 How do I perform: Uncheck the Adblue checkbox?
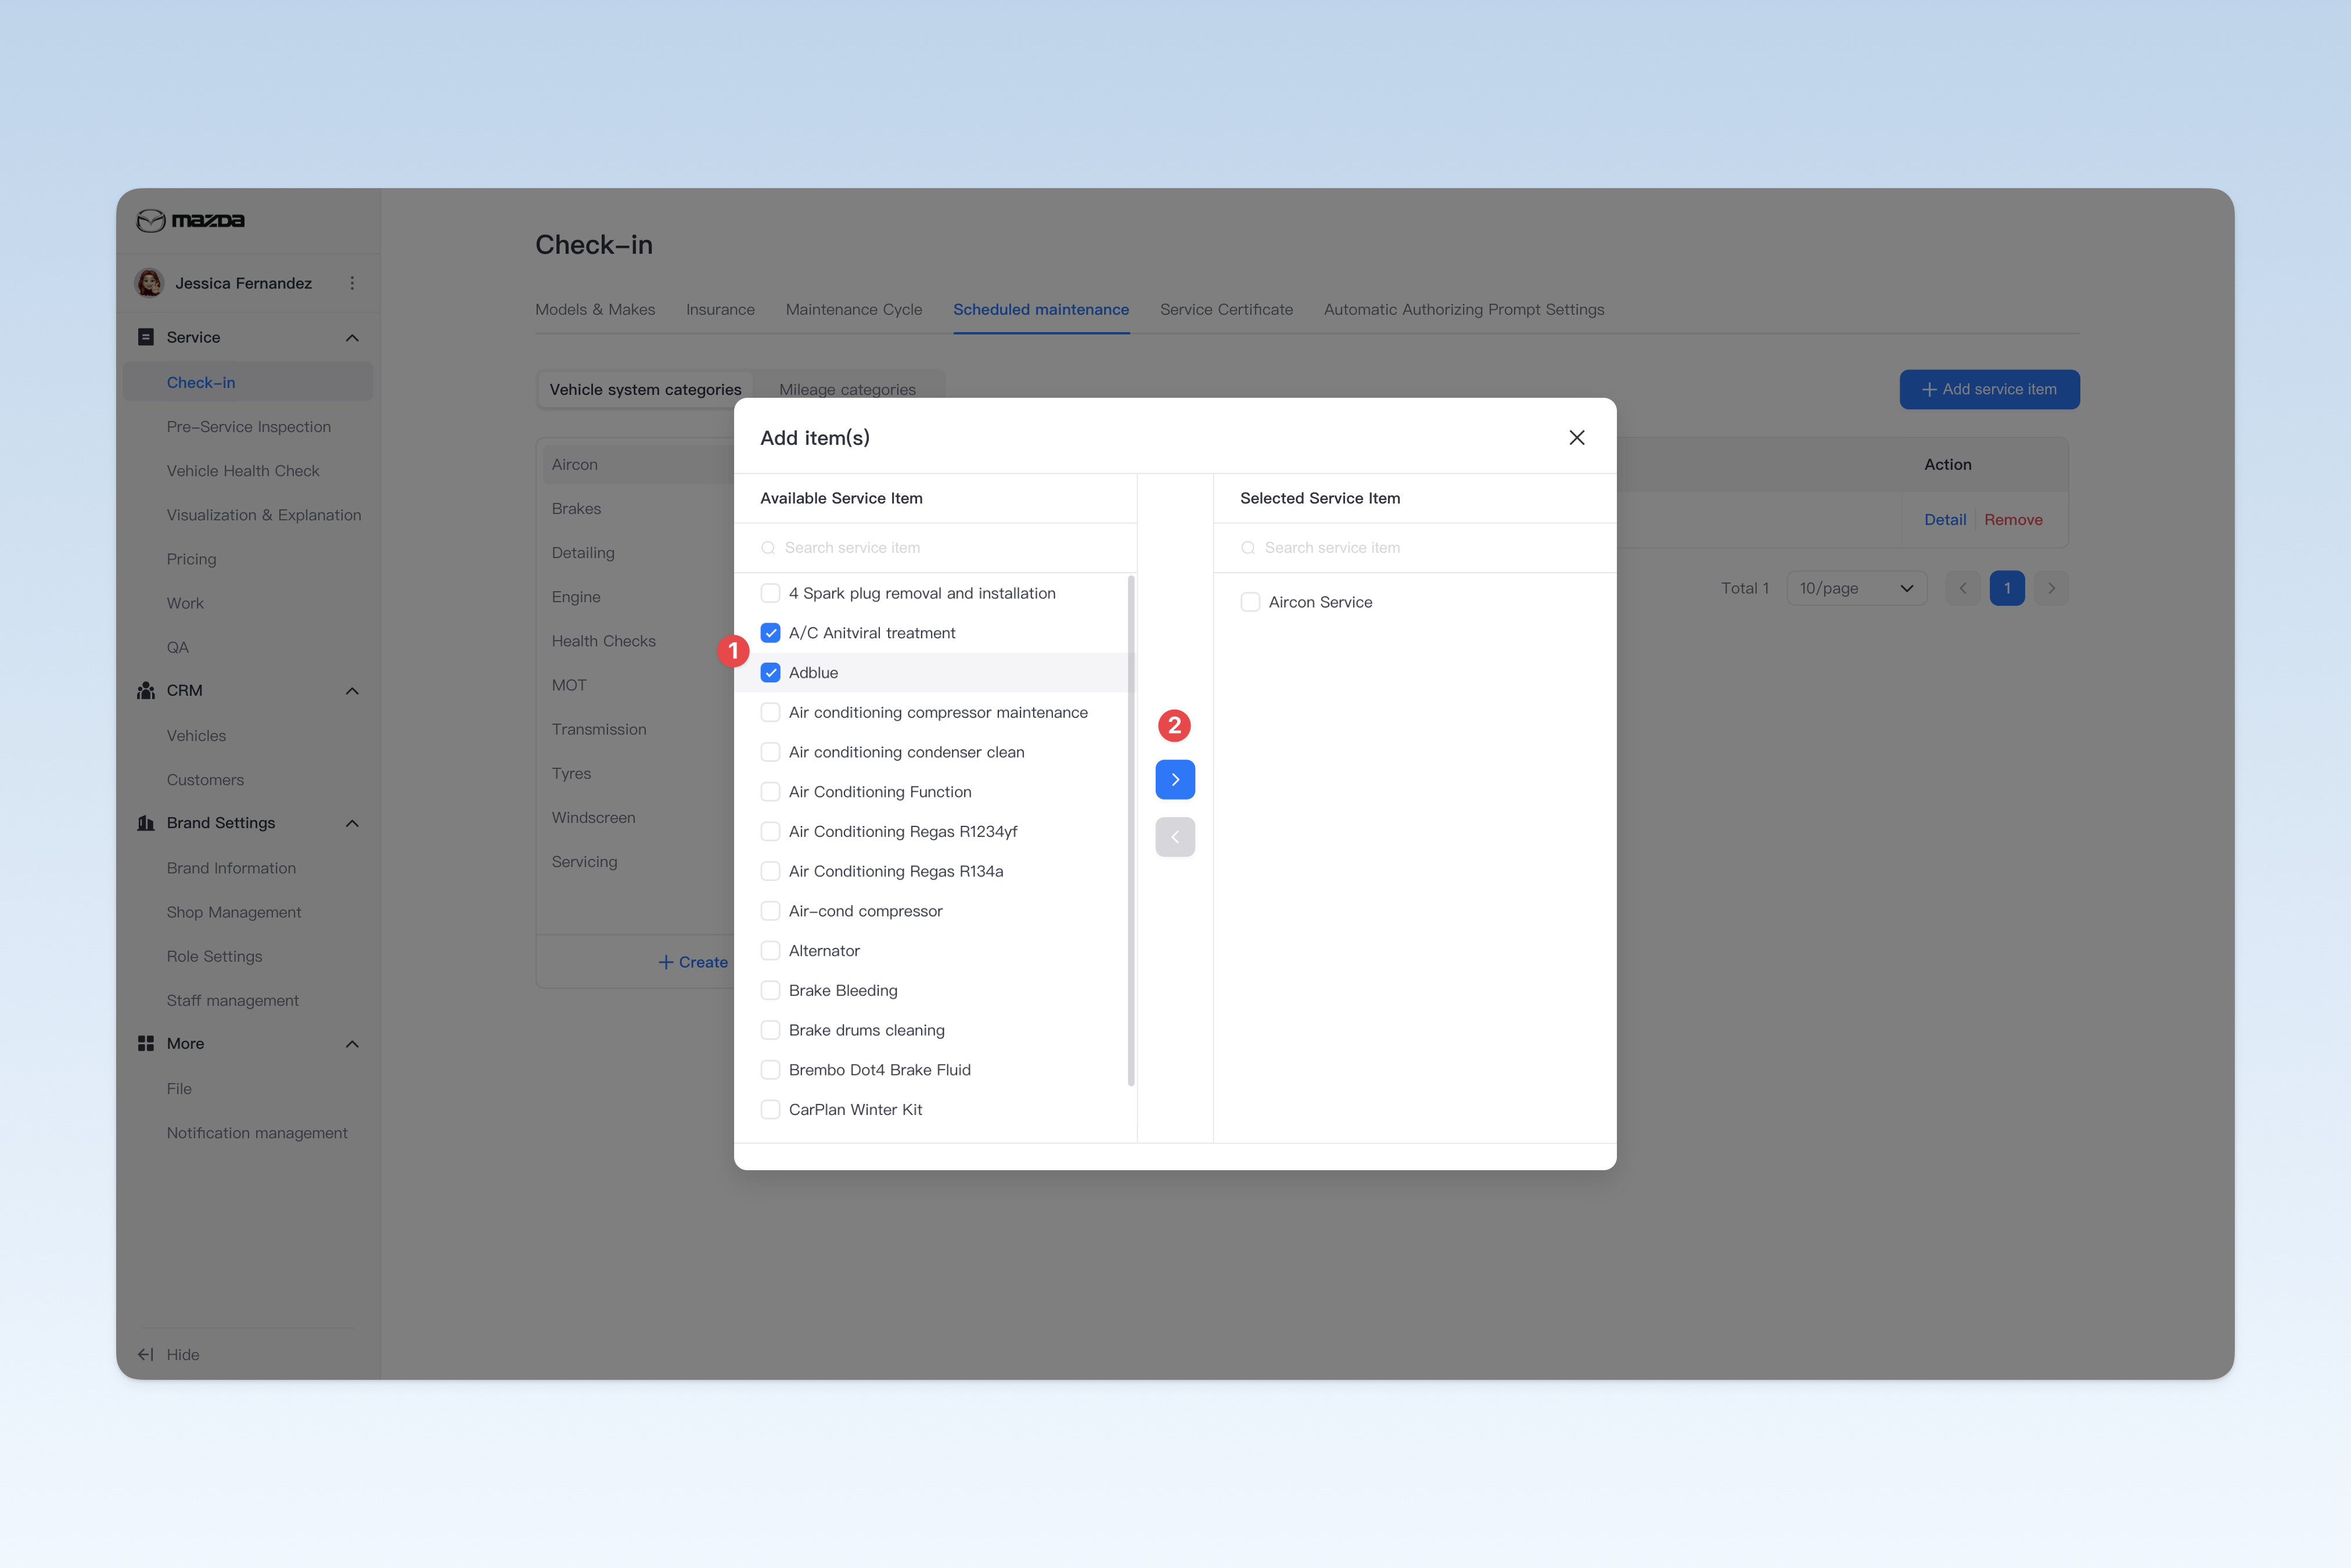pyautogui.click(x=770, y=673)
